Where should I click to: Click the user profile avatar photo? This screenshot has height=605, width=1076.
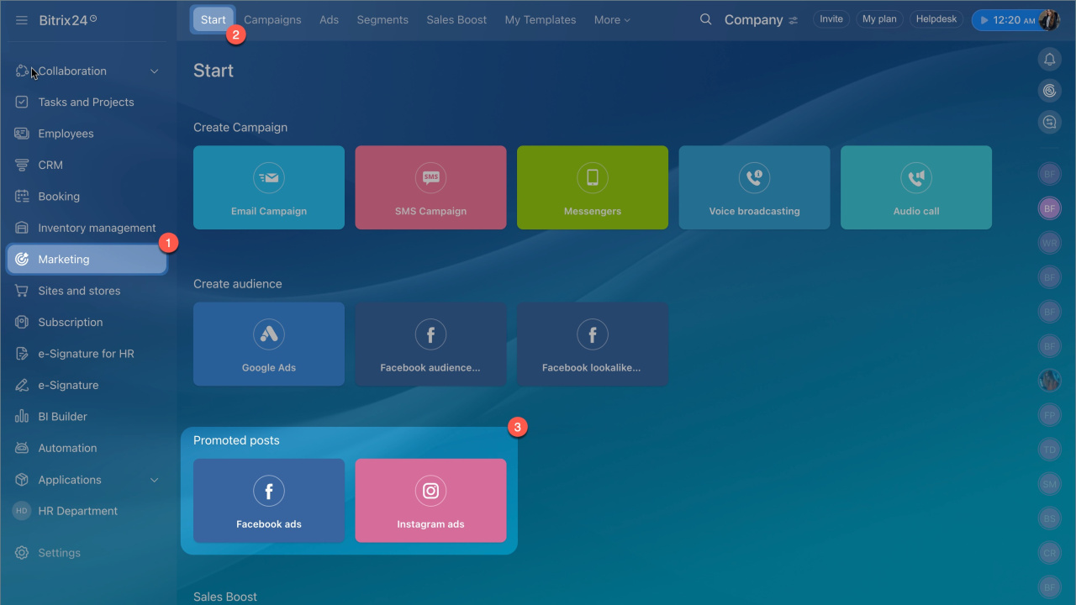click(1048, 19)
